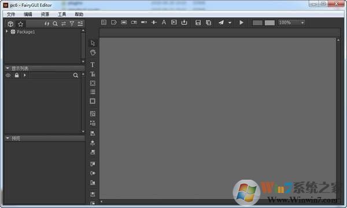The image size is (347, 208).
Task: Click the ungroup icon in side toolbar
Action: pyautogui.click(x=93, y=123)
